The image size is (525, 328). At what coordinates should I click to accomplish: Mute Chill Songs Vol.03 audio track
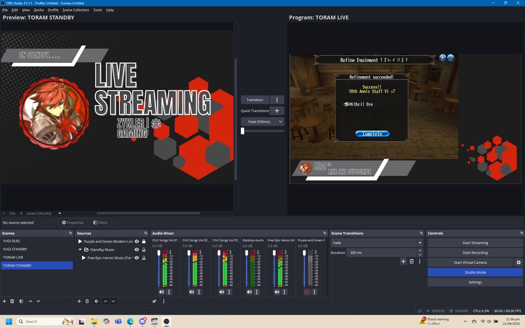[221, 292]
